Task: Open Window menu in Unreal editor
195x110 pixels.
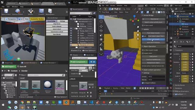Action: tap(15, 7)
